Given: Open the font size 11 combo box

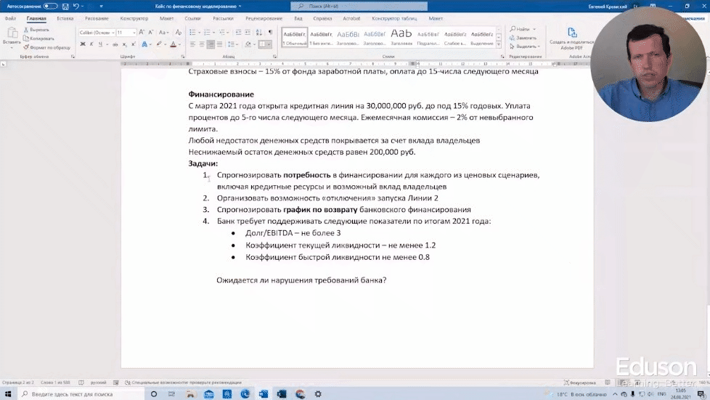Looking at the screenshot, I should pos(126,33).
